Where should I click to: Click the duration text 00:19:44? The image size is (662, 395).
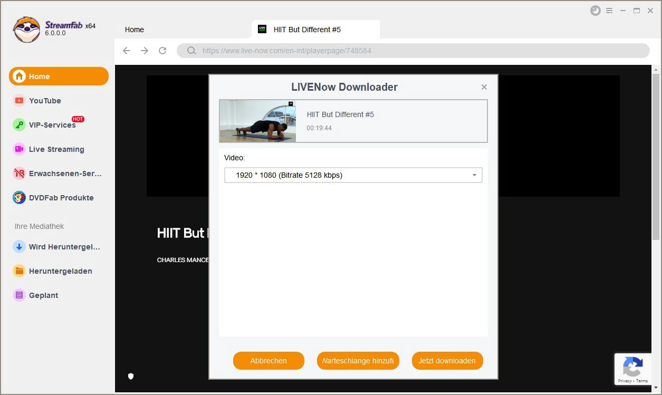319,128
